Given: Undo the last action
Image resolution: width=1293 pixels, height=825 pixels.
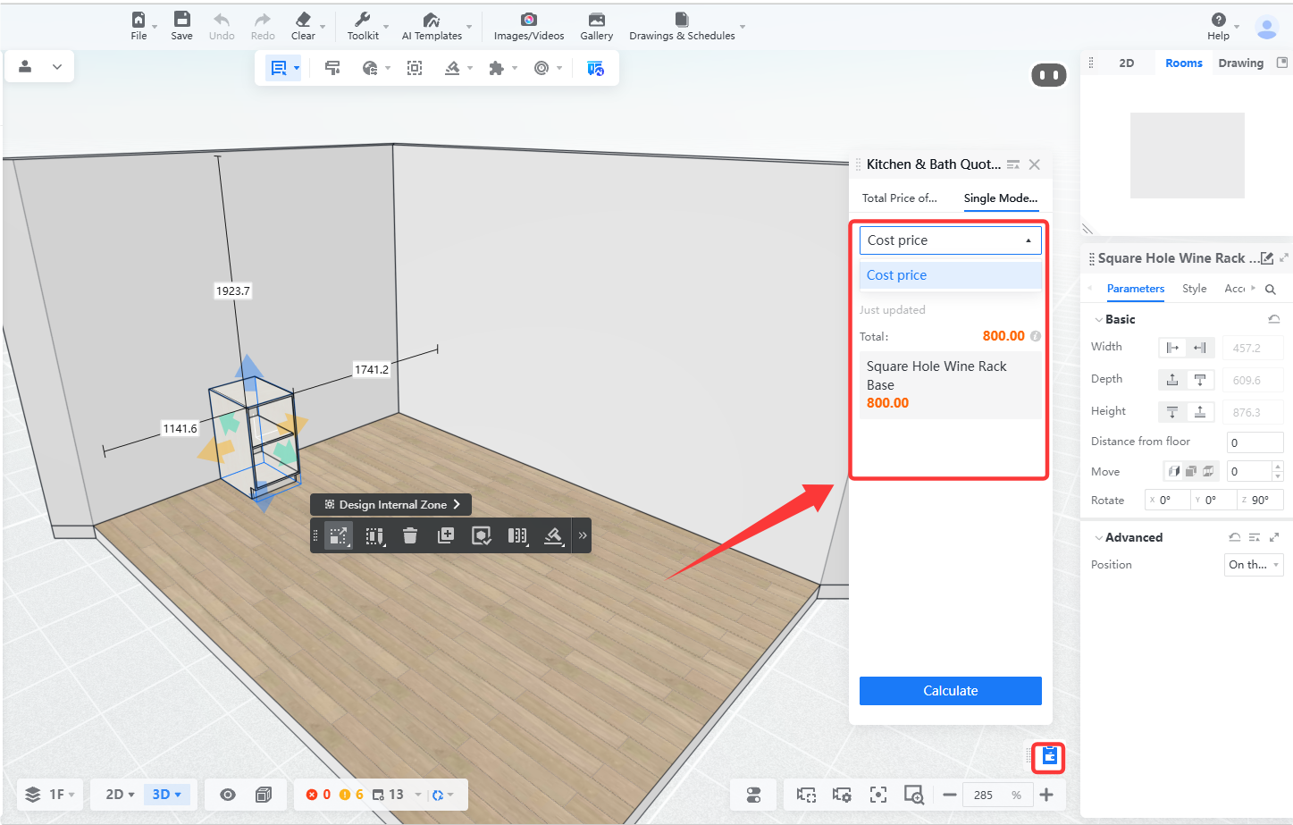Looking at the screenshot, I should click(222, 26).
